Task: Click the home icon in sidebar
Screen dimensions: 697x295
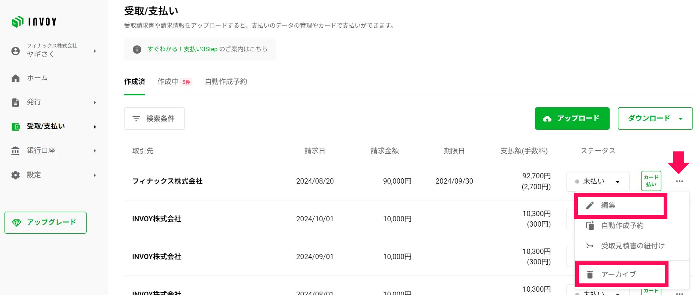Action: [x=15, y=78]
